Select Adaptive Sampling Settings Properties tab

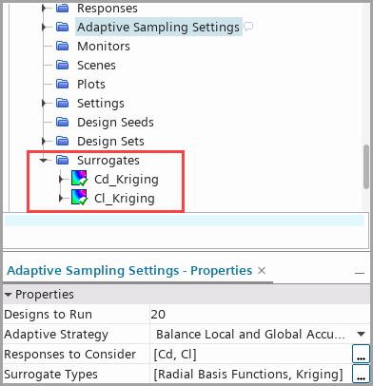(129, 271)
